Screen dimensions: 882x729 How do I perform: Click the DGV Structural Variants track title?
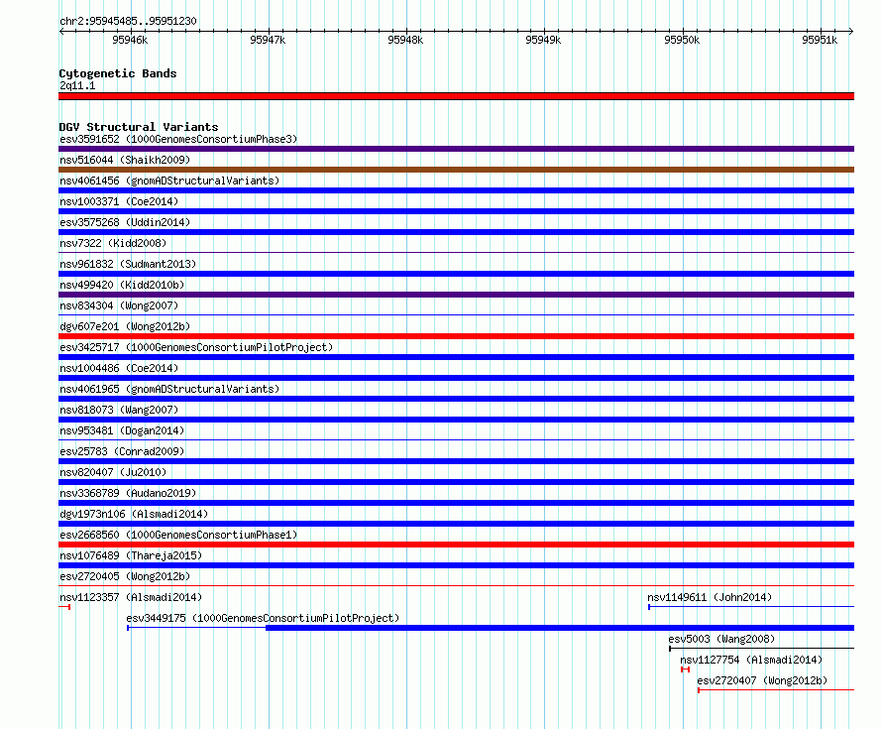(139, 127)
